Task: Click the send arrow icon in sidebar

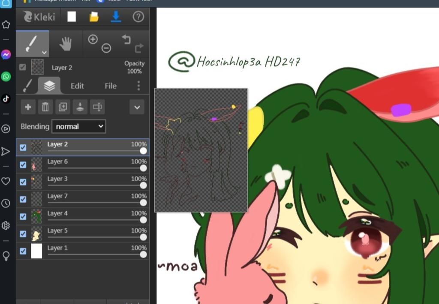Action: pyautogui.click(x=6, y=151)
